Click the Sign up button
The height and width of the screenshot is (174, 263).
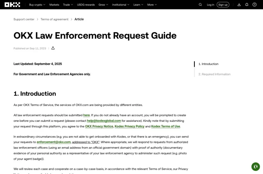pos(223,5)
